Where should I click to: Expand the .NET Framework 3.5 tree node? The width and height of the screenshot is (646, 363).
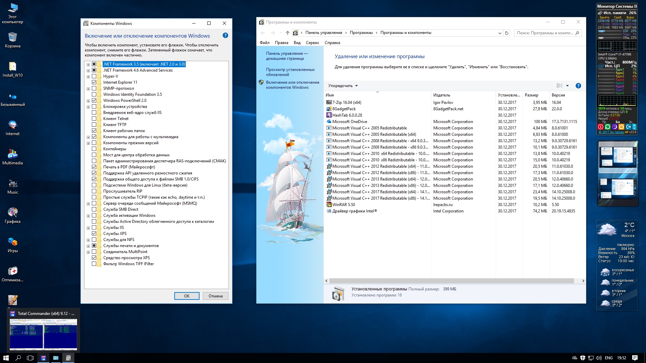click(x=88, y=64)
